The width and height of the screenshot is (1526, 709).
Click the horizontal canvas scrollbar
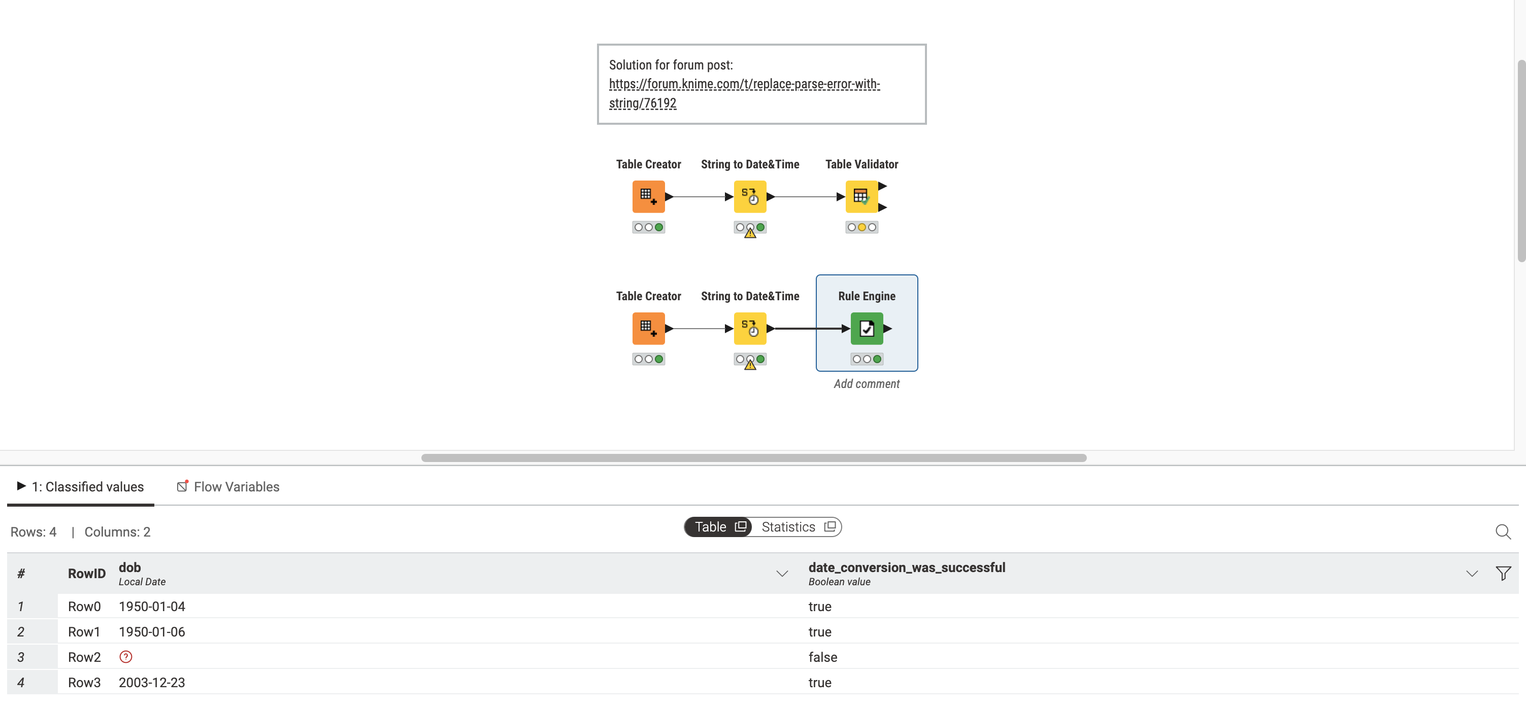point(753,457)
